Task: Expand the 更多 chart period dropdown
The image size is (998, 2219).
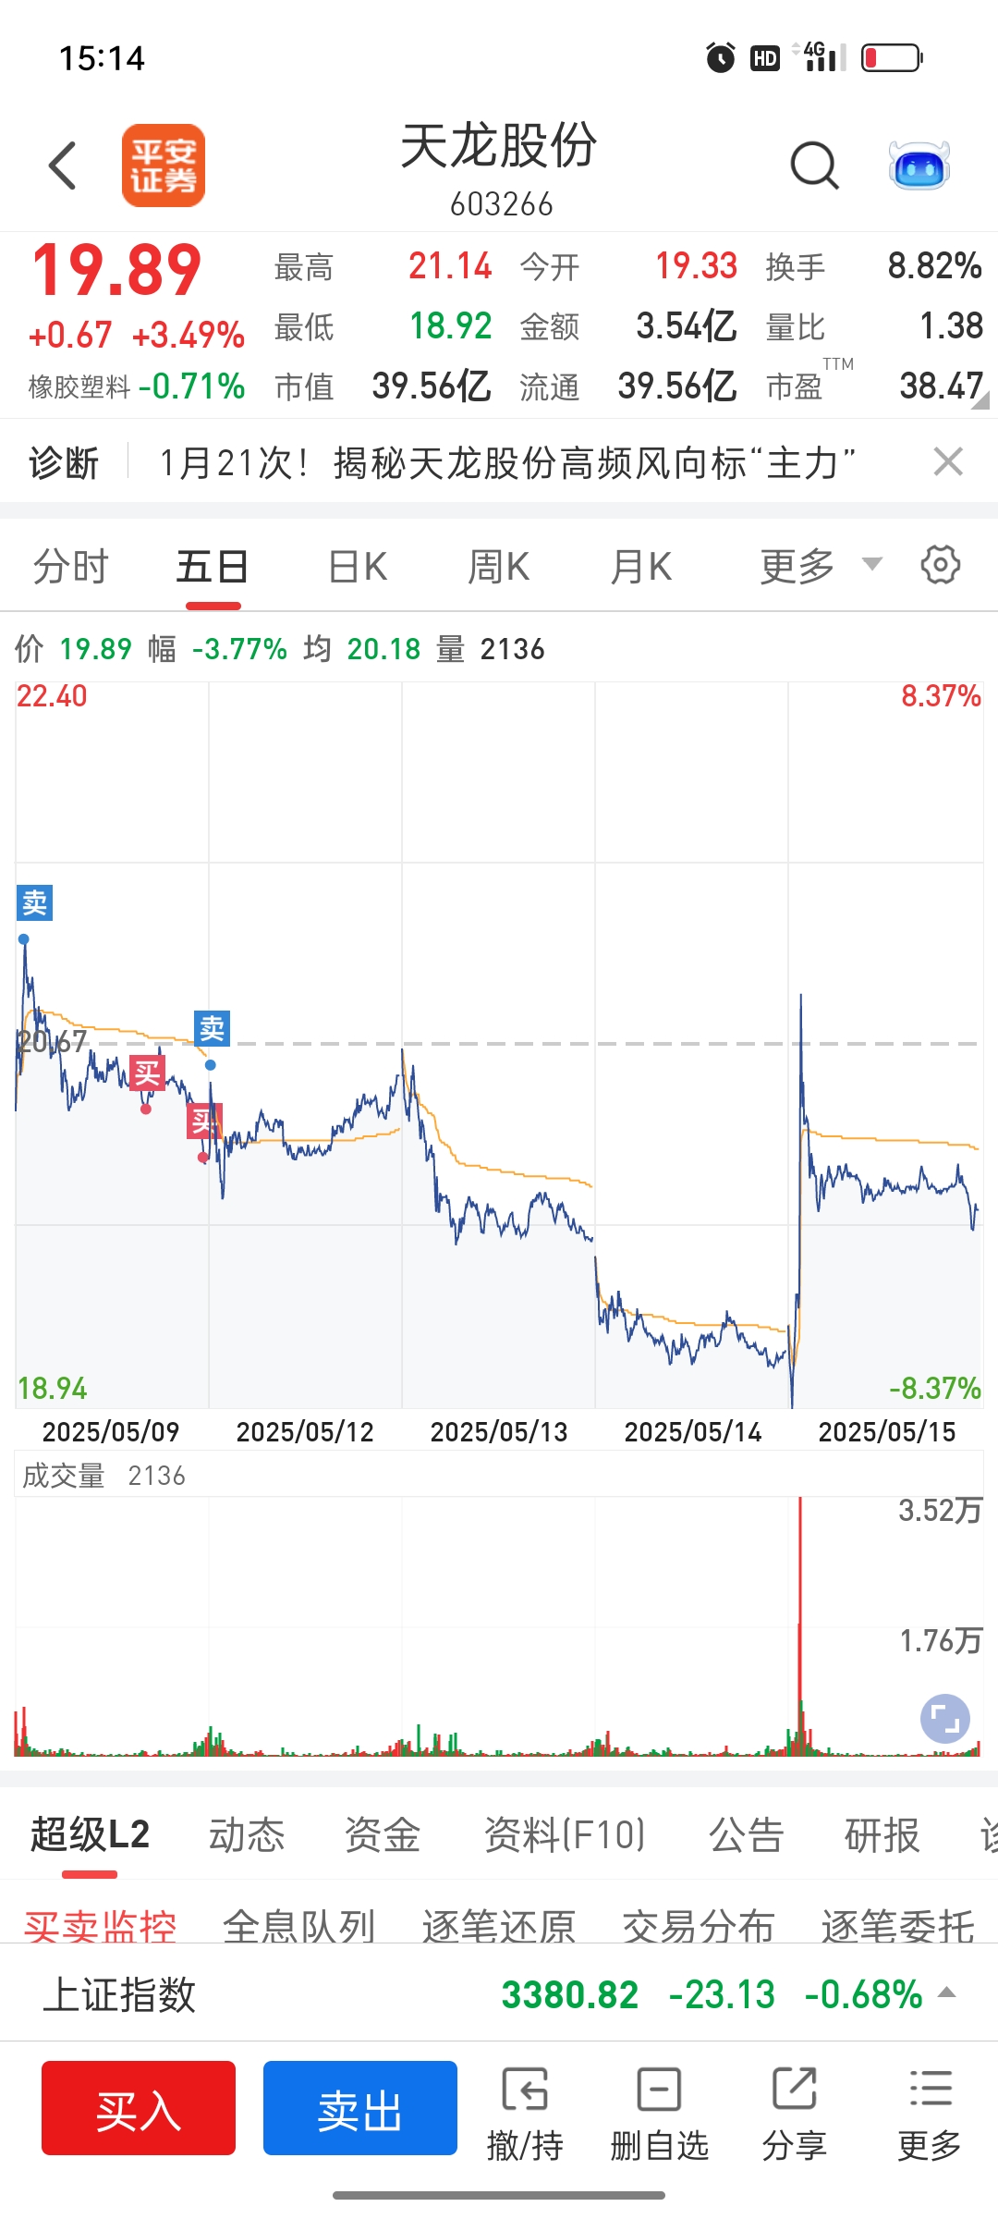Action: (x=822, y=566)
